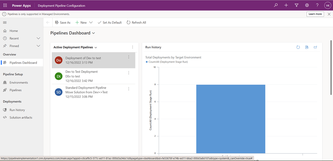Open the settings gear icon

(x=307, y=5)
